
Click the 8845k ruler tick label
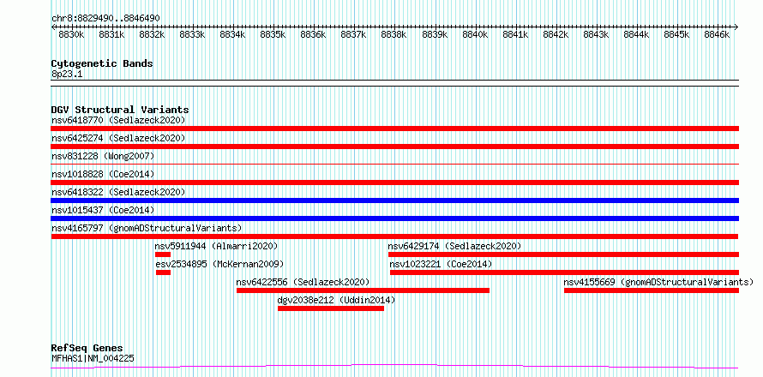(x=677, y=35)
